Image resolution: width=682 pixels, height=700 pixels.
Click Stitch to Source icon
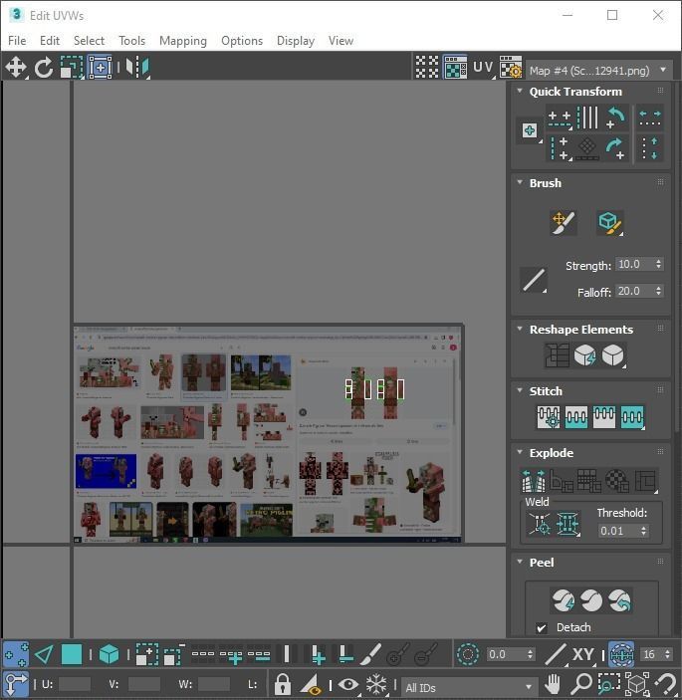point(632,417)
